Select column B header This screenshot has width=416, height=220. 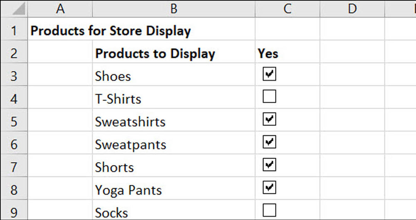tap(174, 8)
